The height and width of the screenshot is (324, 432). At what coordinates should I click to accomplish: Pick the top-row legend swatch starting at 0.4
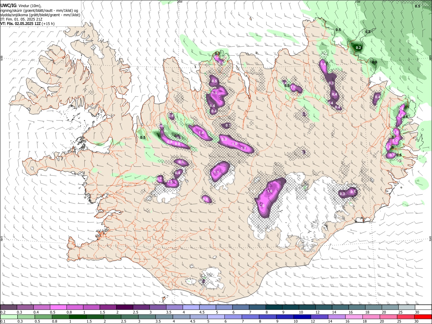click(x=42, y=307)
